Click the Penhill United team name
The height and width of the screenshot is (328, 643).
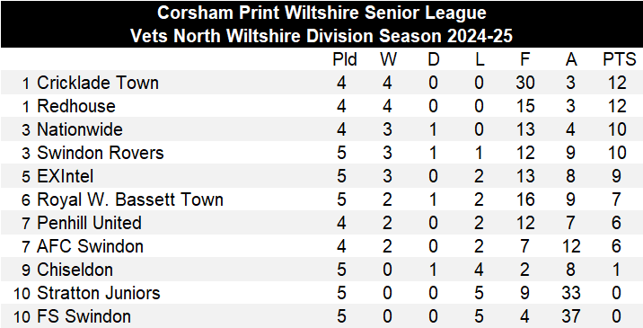[89, 223]
